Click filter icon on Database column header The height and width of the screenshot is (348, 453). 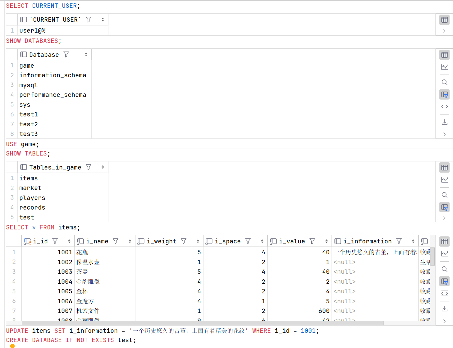point(66,55)
